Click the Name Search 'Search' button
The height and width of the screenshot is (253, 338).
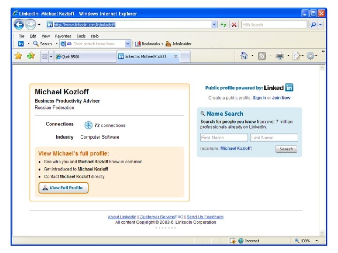coord(286,149)
